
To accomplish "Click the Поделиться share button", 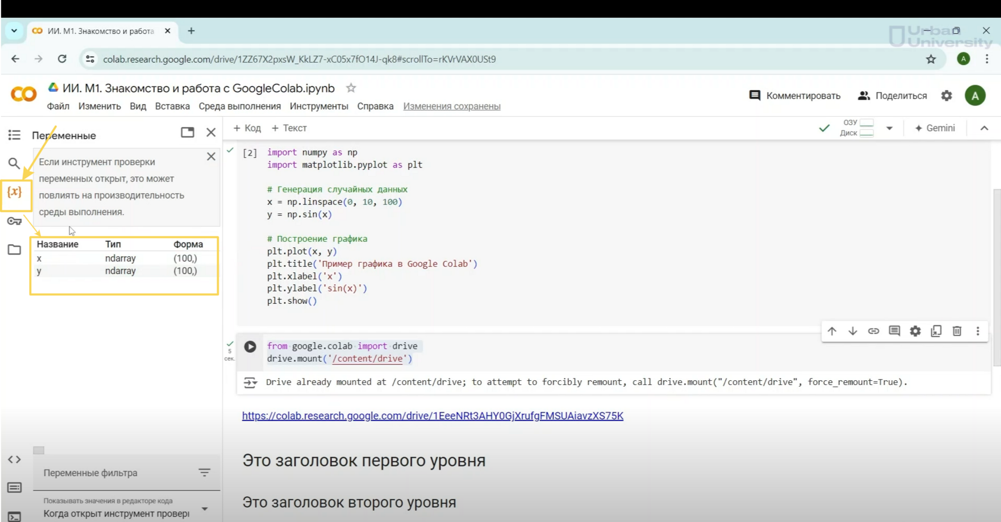I will [x=893, y=96].
